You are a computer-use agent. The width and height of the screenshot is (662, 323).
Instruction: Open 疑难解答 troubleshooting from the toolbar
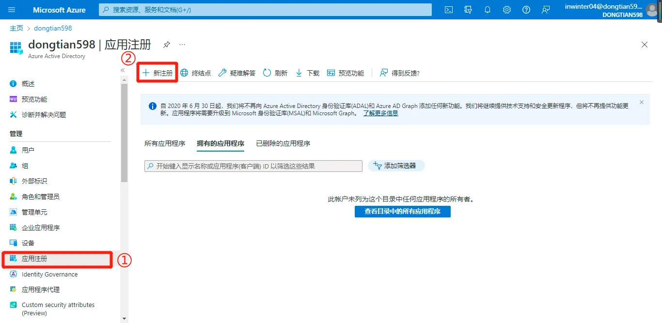(236, 73)
